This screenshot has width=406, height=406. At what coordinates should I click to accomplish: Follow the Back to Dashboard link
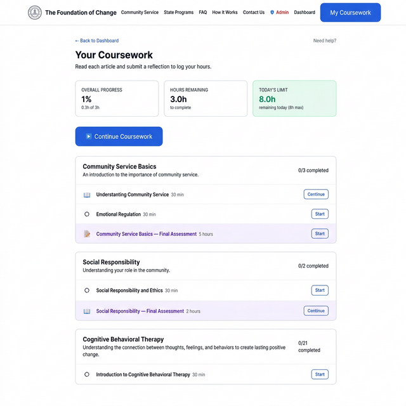(x=96, y=41)
